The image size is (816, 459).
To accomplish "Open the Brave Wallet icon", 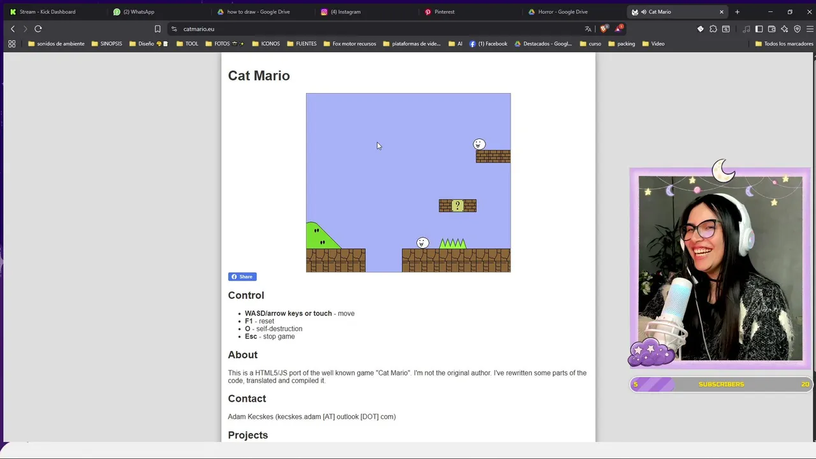I will 771,29.
